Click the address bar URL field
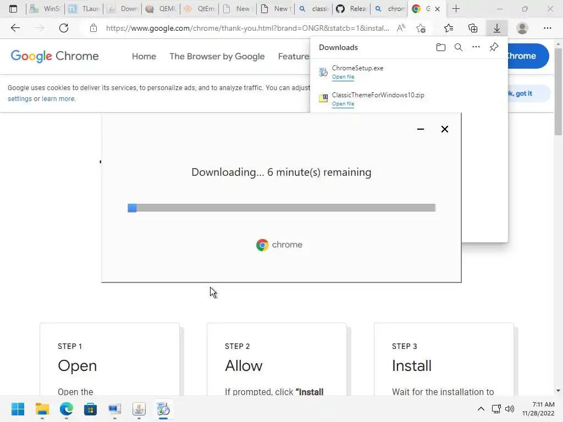Screen dimensions: 563x422 [247, 28]
